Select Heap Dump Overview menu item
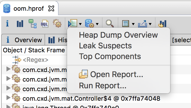 click(x=118, y=35)
